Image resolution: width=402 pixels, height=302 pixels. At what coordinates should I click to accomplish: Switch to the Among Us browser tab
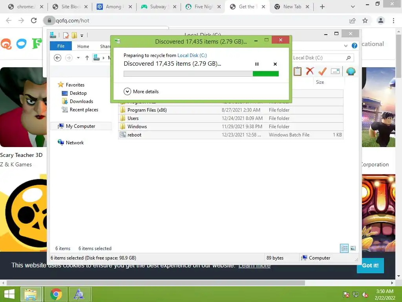pyautogui.click(x=114, y=7)
